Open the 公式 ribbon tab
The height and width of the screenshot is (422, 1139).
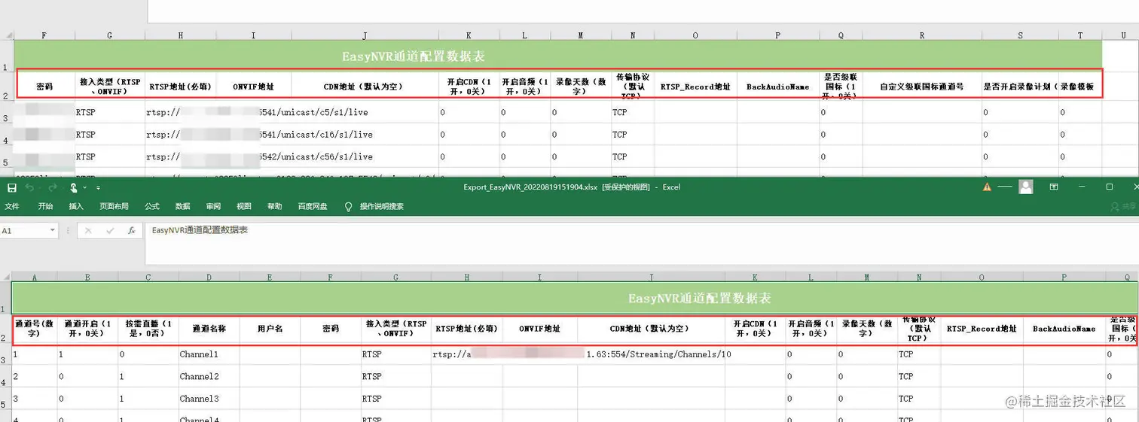(x=152, y=206)
